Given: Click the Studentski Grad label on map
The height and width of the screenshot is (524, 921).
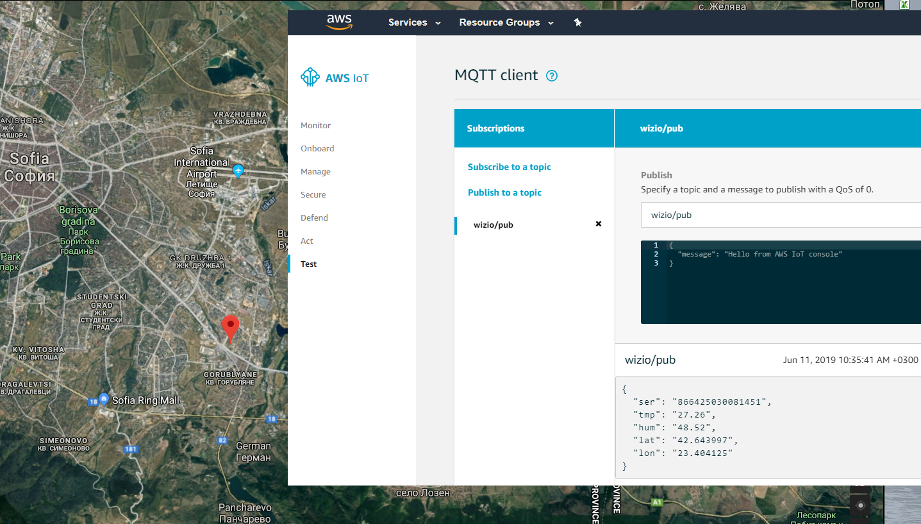Looking at the screenshot, I should coord(102,312).
